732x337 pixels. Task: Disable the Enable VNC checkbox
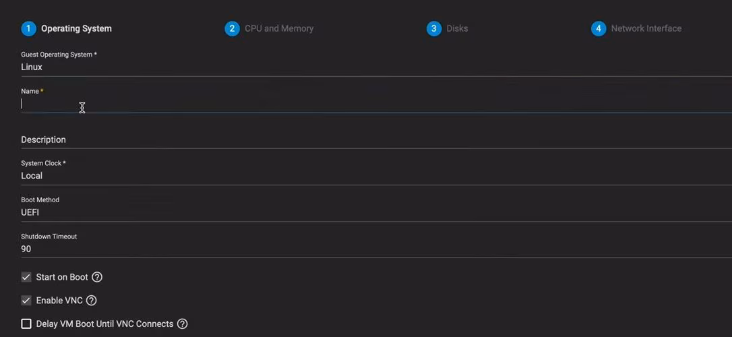26,301
